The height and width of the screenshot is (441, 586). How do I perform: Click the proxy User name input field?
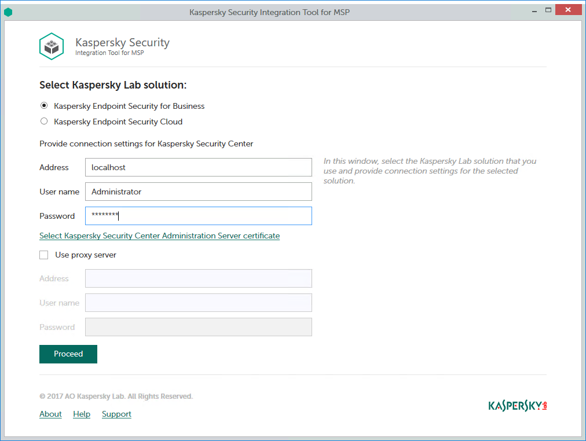click(x=199, y=303)
